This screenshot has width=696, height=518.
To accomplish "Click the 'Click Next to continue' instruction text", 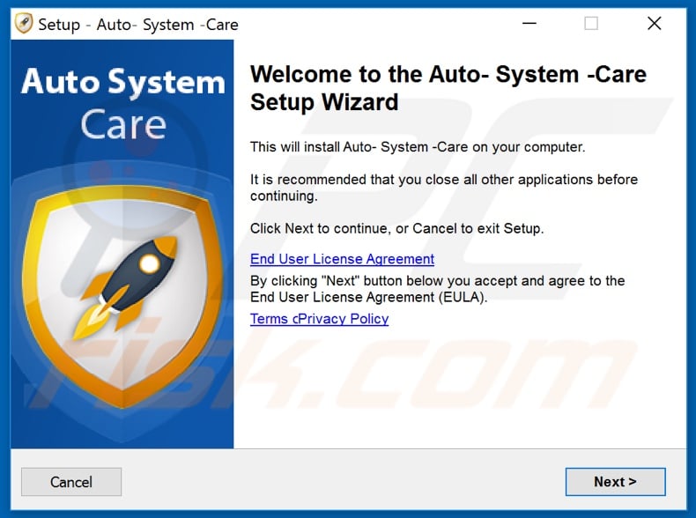I will [396, 228].
